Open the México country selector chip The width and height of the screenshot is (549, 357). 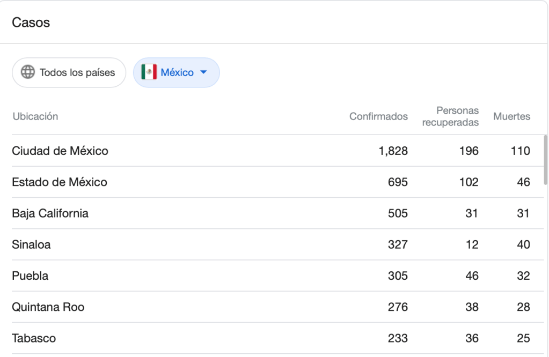177,72
